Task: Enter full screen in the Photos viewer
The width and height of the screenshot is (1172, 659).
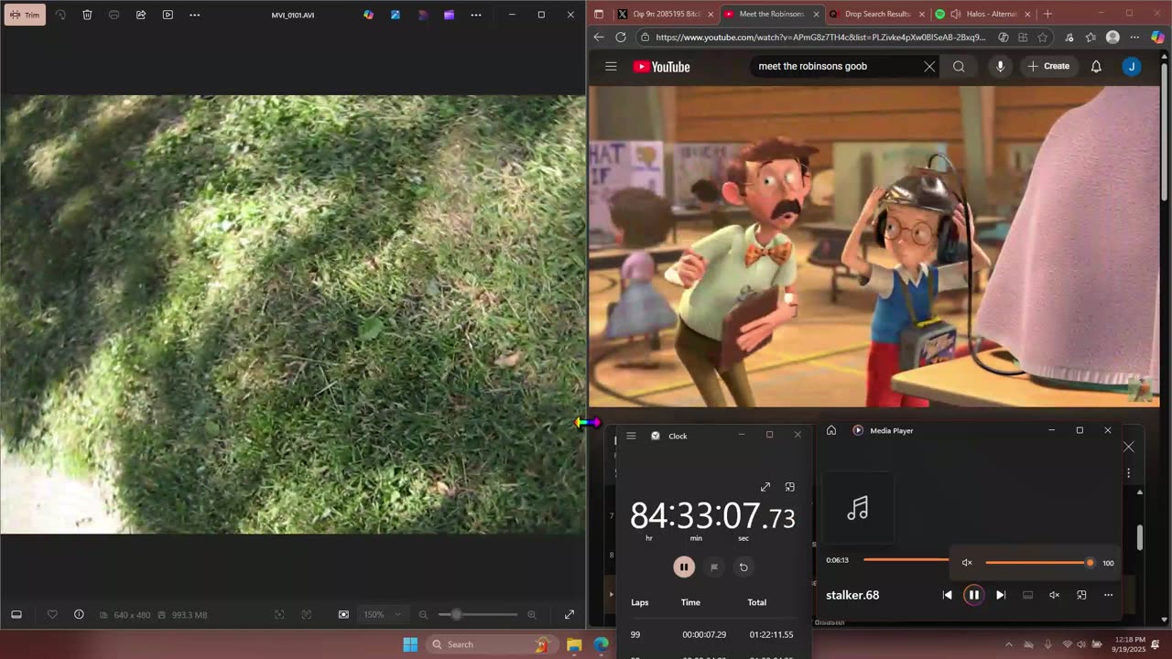Action: (569, 614)
